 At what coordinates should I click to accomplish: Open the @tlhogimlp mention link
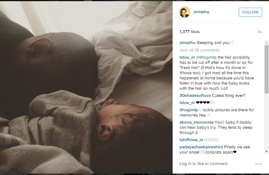(206, 57)
